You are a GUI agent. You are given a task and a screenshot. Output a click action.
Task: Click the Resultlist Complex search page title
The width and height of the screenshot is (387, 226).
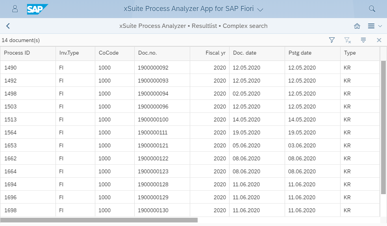tap(193, 26)
